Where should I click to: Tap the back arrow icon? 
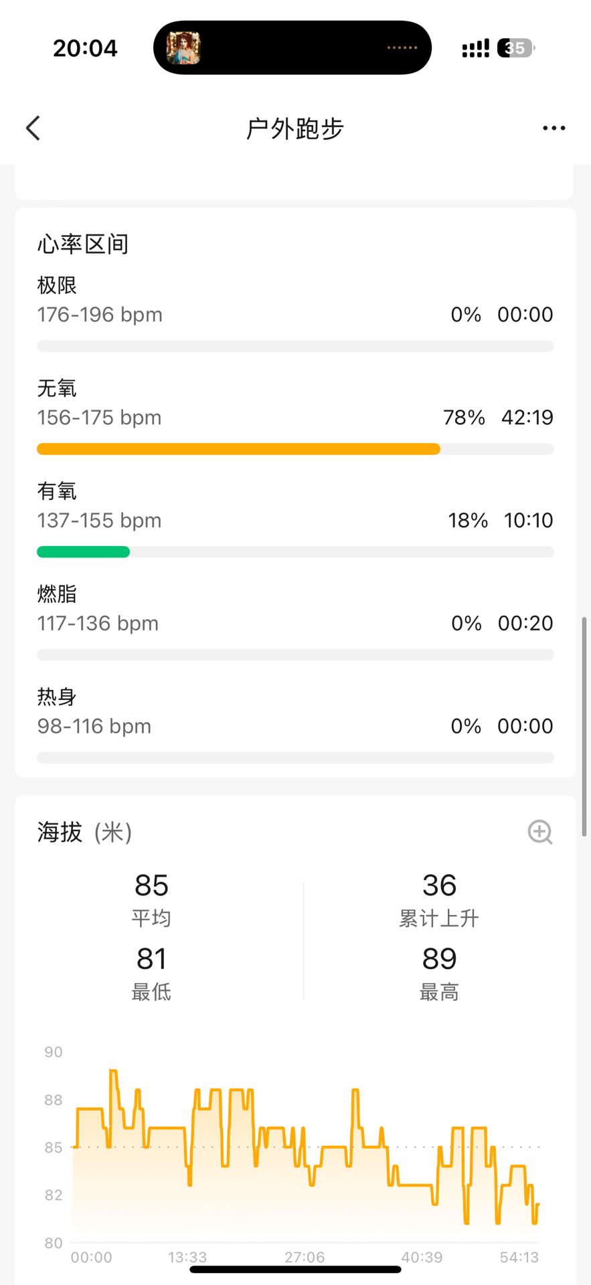[33, 128]
